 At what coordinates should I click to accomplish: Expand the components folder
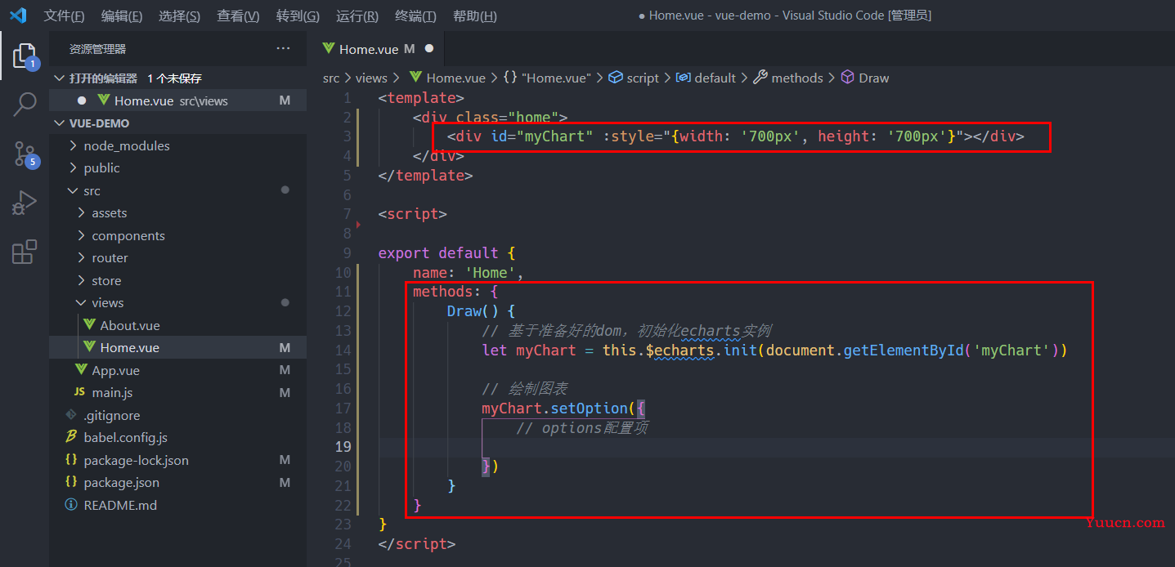[x=82, y=235]
